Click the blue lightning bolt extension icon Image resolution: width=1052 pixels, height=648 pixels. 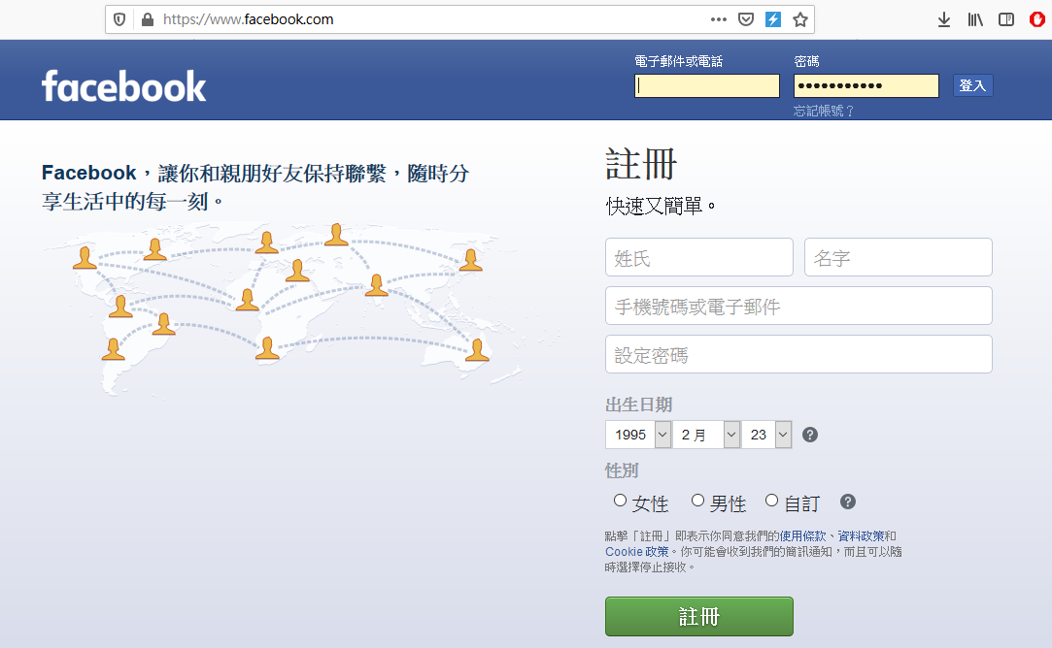click(773, 19)
